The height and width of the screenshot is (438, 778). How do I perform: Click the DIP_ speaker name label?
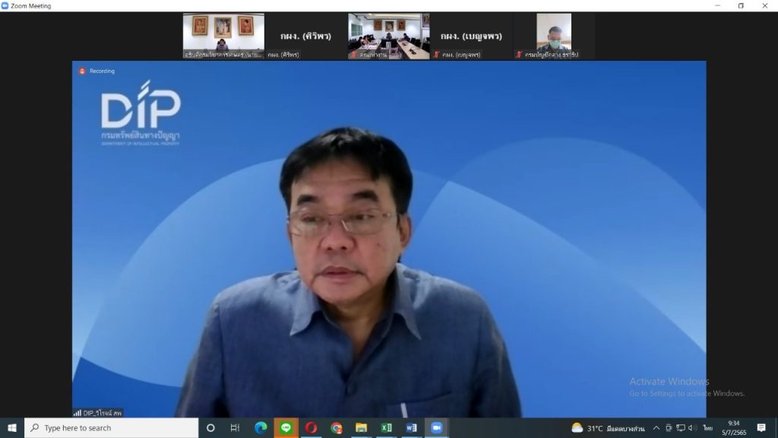(x=103, y=413)
